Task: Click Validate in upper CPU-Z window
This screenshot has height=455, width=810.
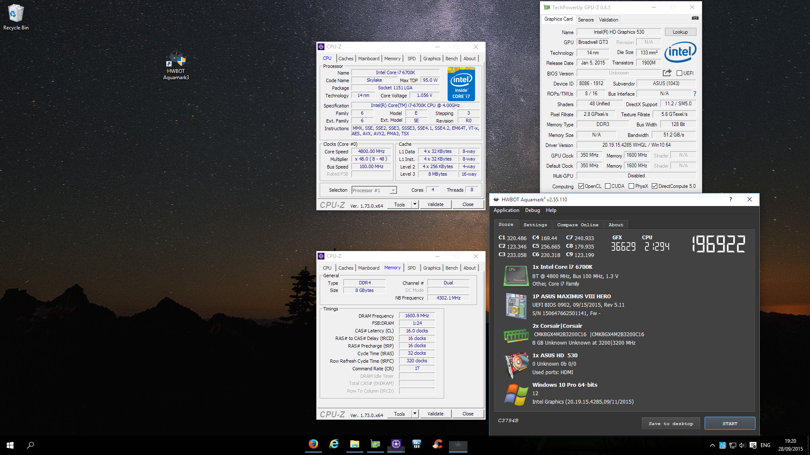Action: pyautogui.click(x=435, y=204)
